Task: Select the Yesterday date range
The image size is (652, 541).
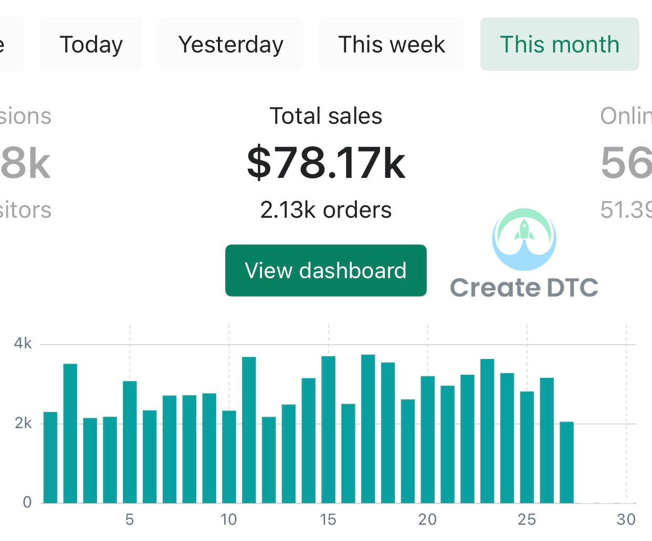Action: pyautogui.click(x=230, y=45)
